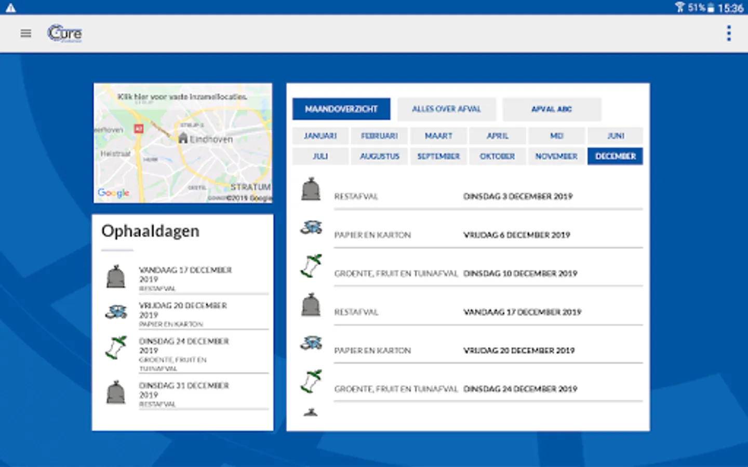Click 'Groente, fruit en tuinafval' label for 24 December in month list
Screen dimensions: 748x467
tap(396, 389)
